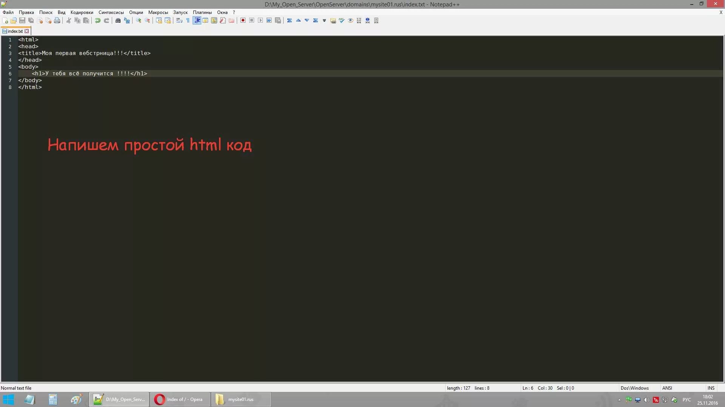
Task: Click the Redo arrow icon
Action: 106,20
